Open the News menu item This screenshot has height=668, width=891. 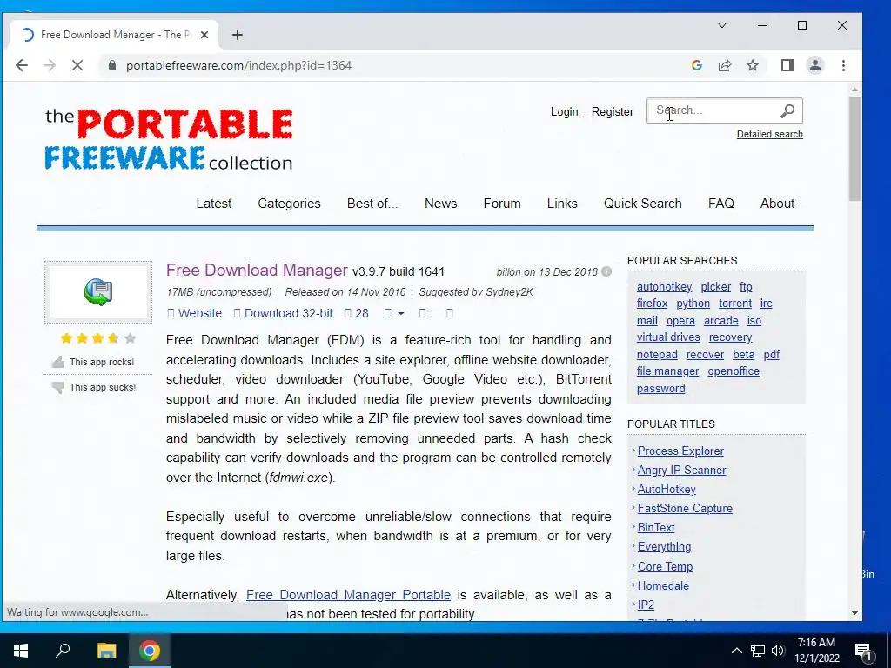click(440, 204)
